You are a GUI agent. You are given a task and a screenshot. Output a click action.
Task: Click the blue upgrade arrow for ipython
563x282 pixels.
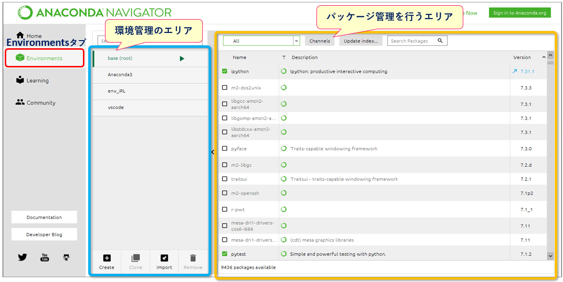point(515,71)
